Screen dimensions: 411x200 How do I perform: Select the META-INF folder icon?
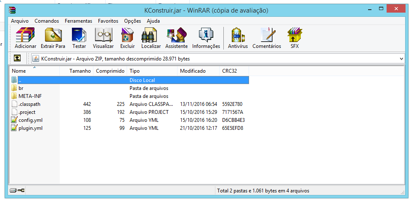(x=14, y=96)
